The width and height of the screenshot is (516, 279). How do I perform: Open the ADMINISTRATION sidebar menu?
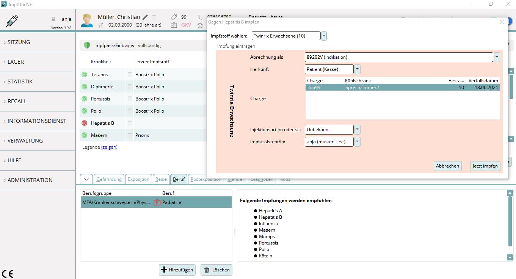click(38, 180)
